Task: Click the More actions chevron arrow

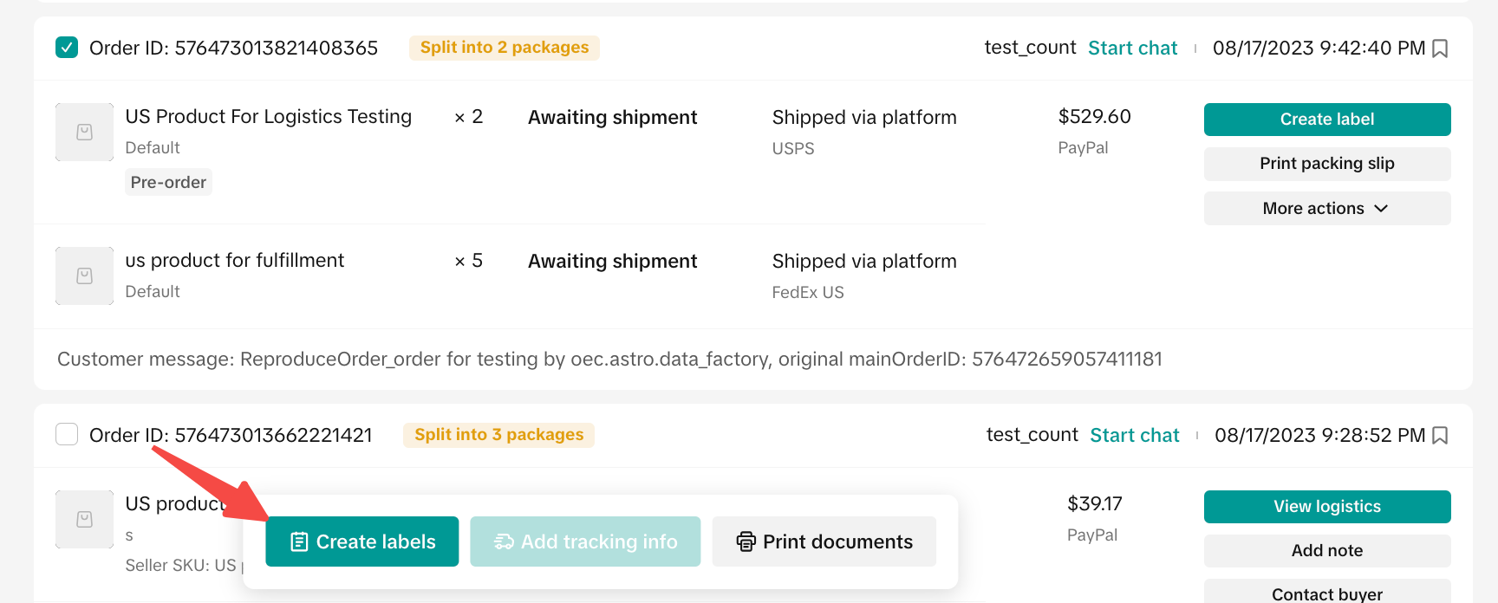Action: [1381, 209]
